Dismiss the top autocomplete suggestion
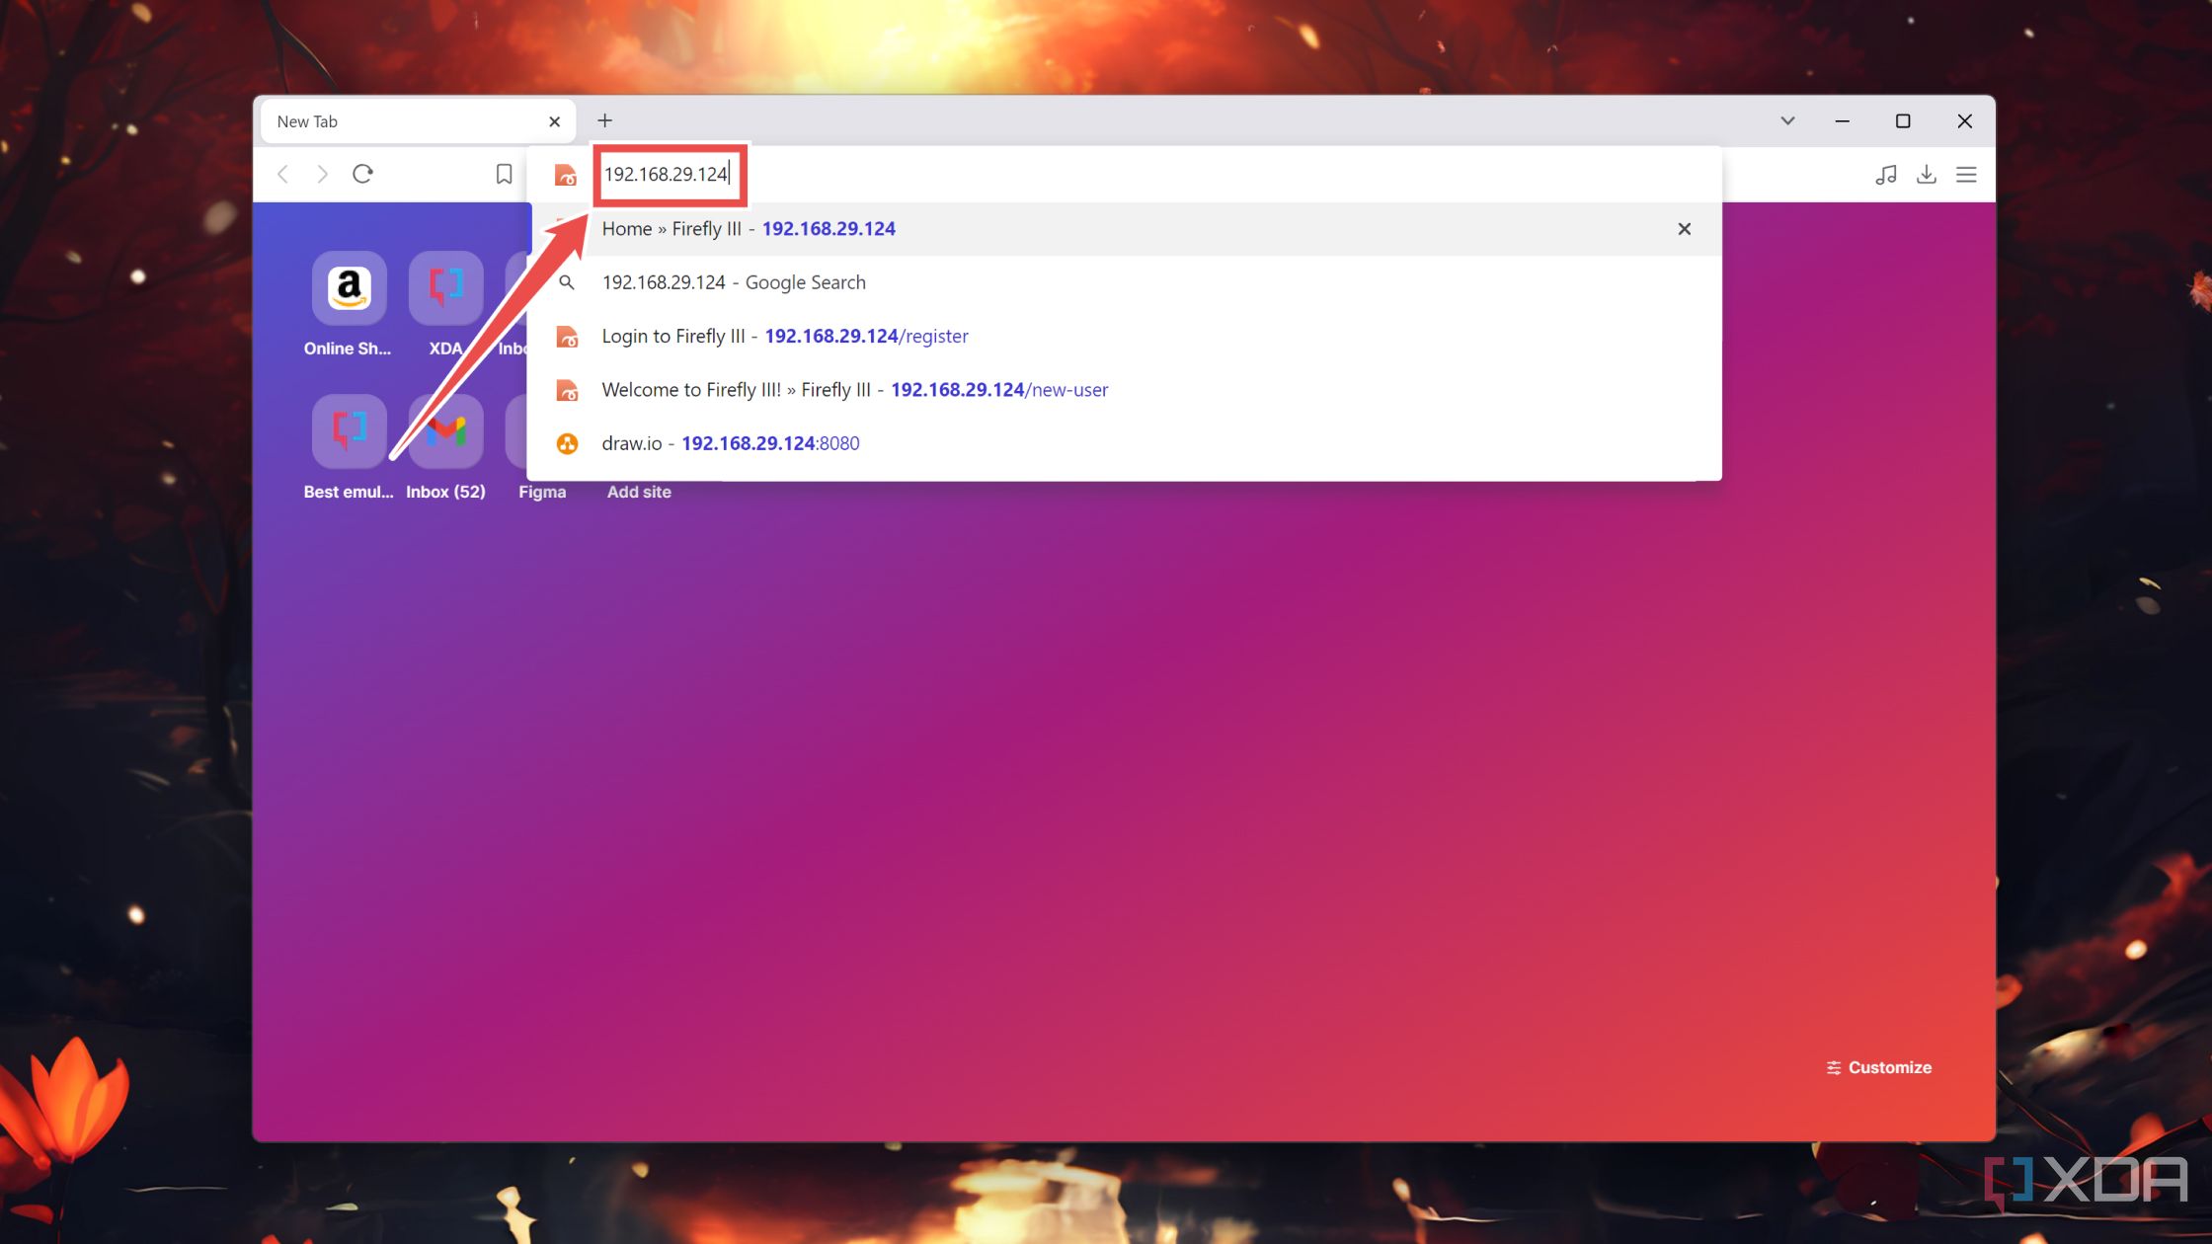The image size is (2212, 1244). tap(1684, 228)
